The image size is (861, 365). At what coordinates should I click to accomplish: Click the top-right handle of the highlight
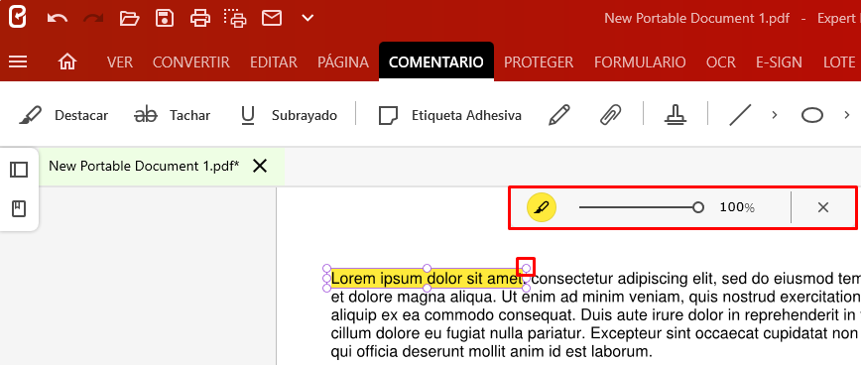coord(526,268)
